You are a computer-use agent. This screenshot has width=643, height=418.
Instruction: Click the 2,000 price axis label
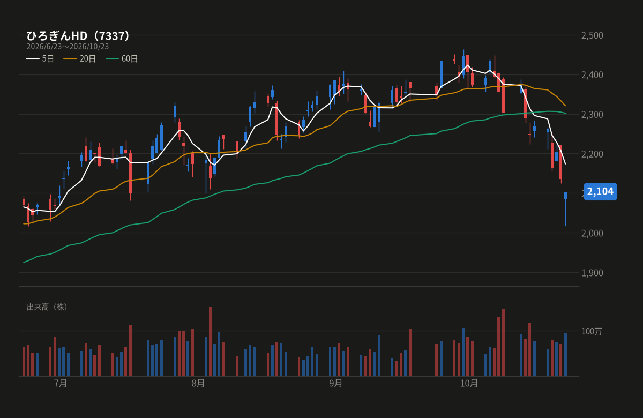pyautogui.click(x=593, y=233)
